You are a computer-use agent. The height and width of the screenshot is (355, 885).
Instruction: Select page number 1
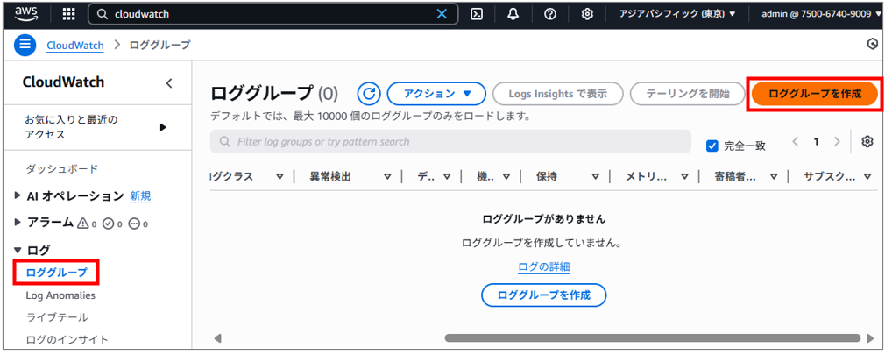pyautogui.click(x=816, y=142)
